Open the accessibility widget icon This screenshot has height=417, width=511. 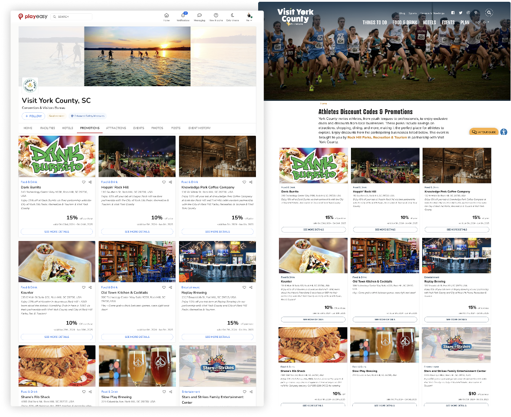(504, 132)
